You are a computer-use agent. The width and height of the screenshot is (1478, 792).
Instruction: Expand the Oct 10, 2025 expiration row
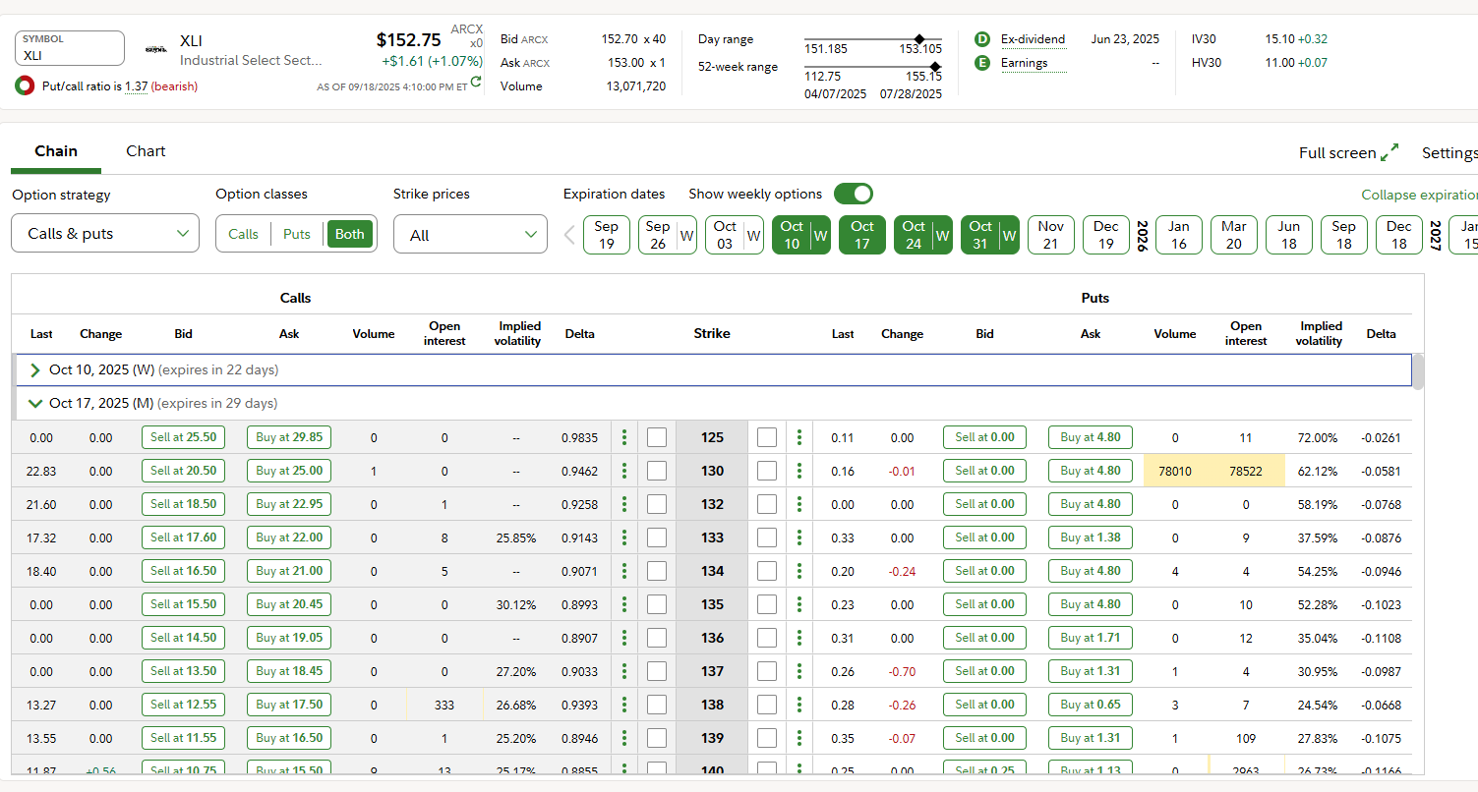pyautogui.click(x=36, y=370)
